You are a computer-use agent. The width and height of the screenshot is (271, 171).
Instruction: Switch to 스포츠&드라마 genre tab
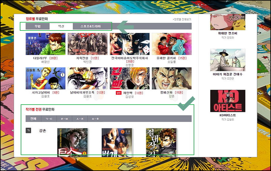(90, 26)
